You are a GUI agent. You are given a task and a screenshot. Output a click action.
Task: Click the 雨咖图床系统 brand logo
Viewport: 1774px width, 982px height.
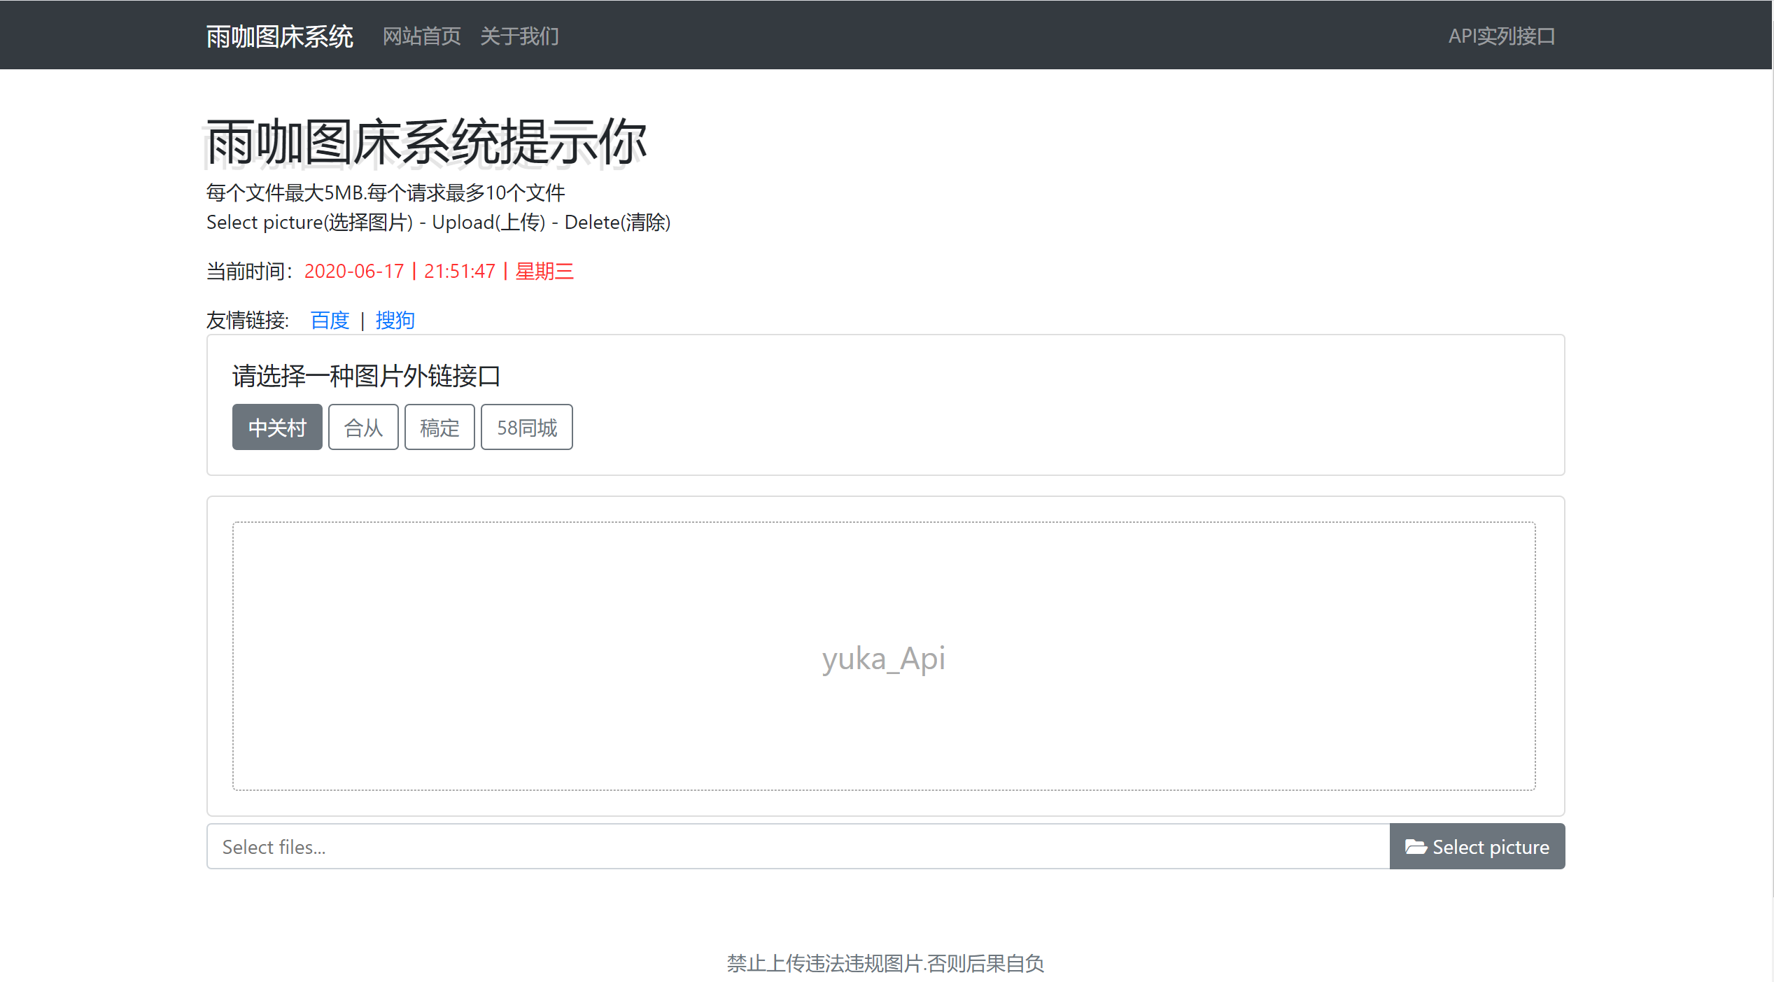pyautogui.click(x=279, y=36)
